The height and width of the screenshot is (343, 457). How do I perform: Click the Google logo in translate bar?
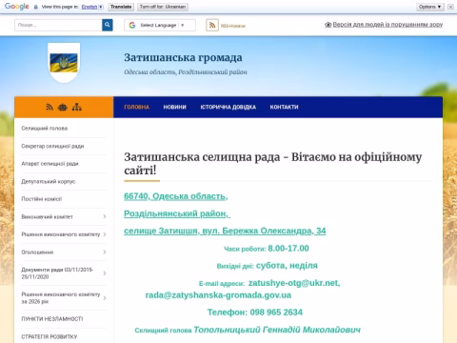pyautogui.click(x=17, y=7)
